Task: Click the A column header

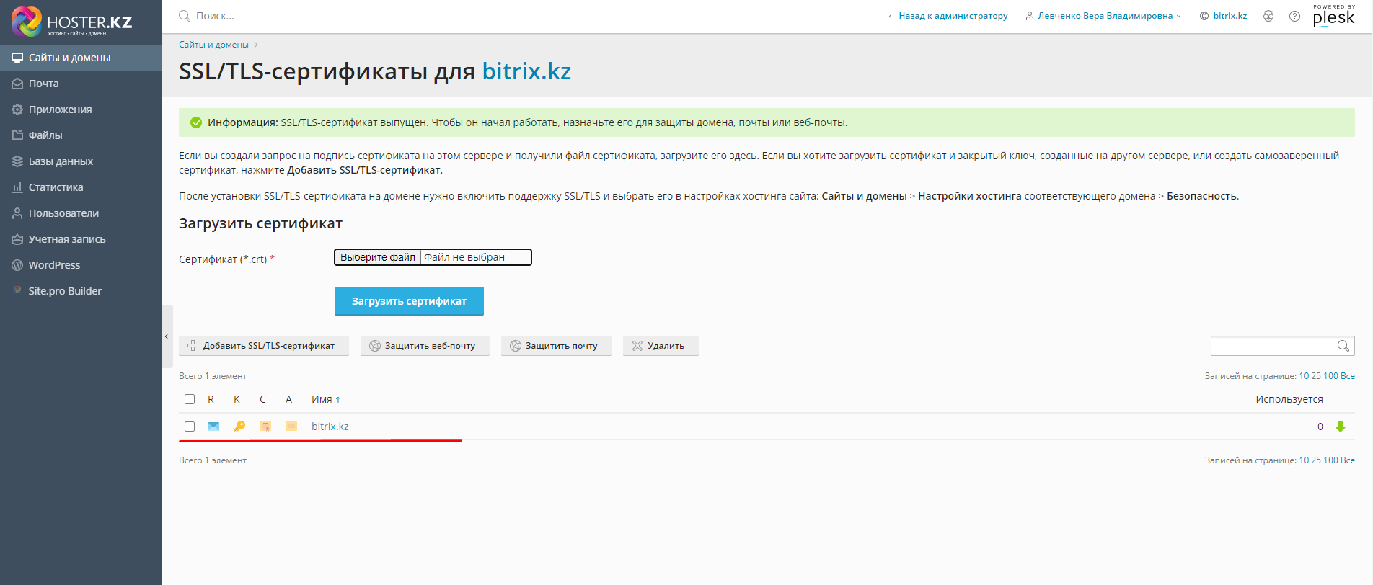Action: (288, 399)
